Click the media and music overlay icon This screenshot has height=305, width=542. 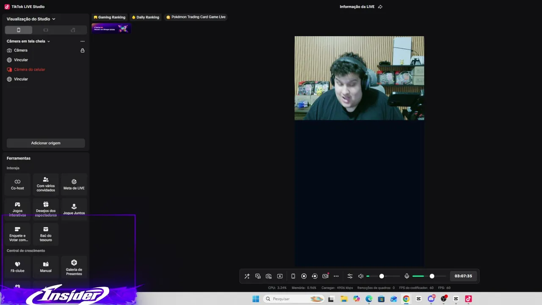(x=258, y=276)
